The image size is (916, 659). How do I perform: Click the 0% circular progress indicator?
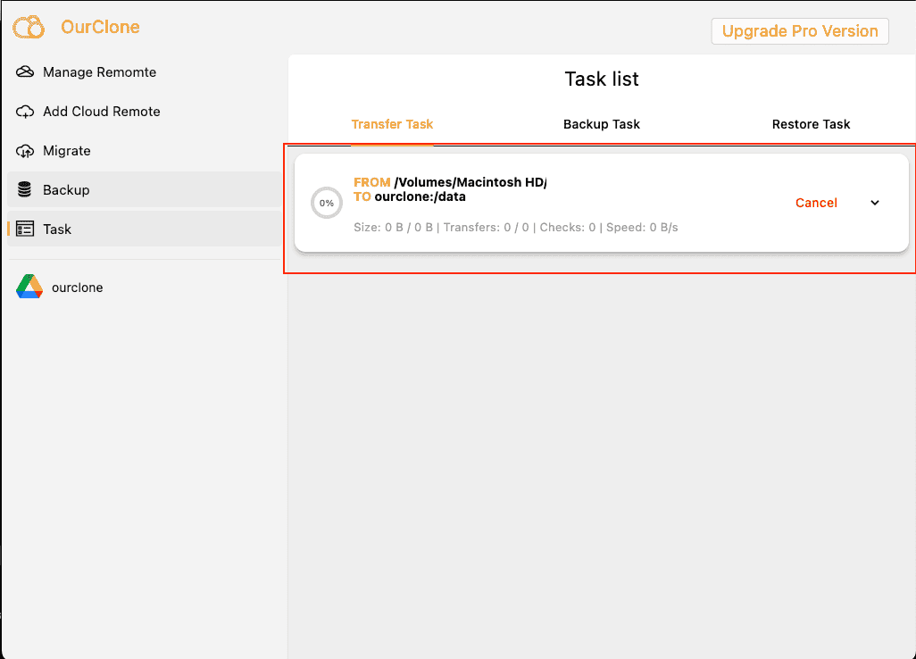coord(327,204)
